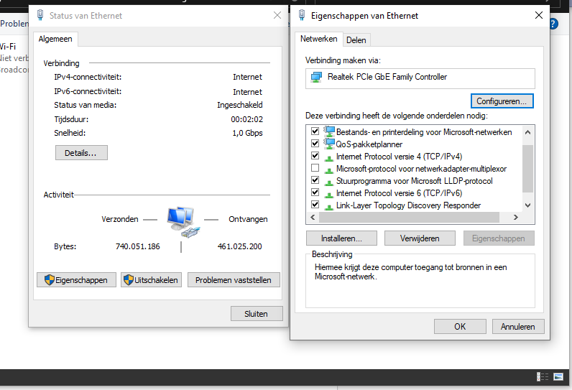
Task: Click the Realtek PCIe GbE adapter icon
Action: pos(316,77)
